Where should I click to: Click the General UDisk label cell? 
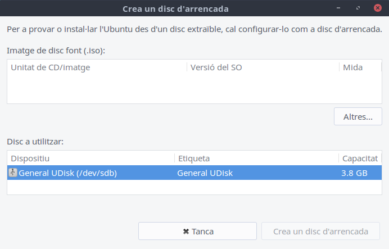(x=205, y=173)
